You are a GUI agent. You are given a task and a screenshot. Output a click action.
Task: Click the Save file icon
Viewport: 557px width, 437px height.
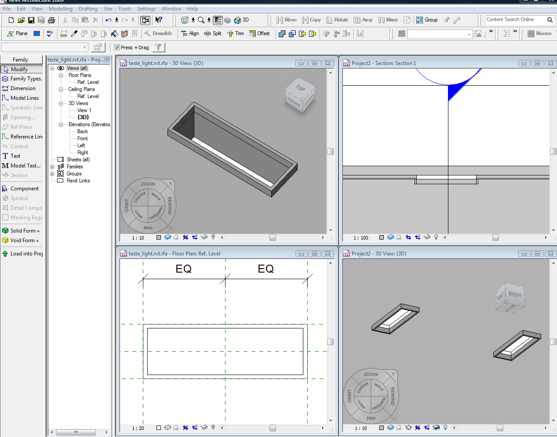[31, 20]
